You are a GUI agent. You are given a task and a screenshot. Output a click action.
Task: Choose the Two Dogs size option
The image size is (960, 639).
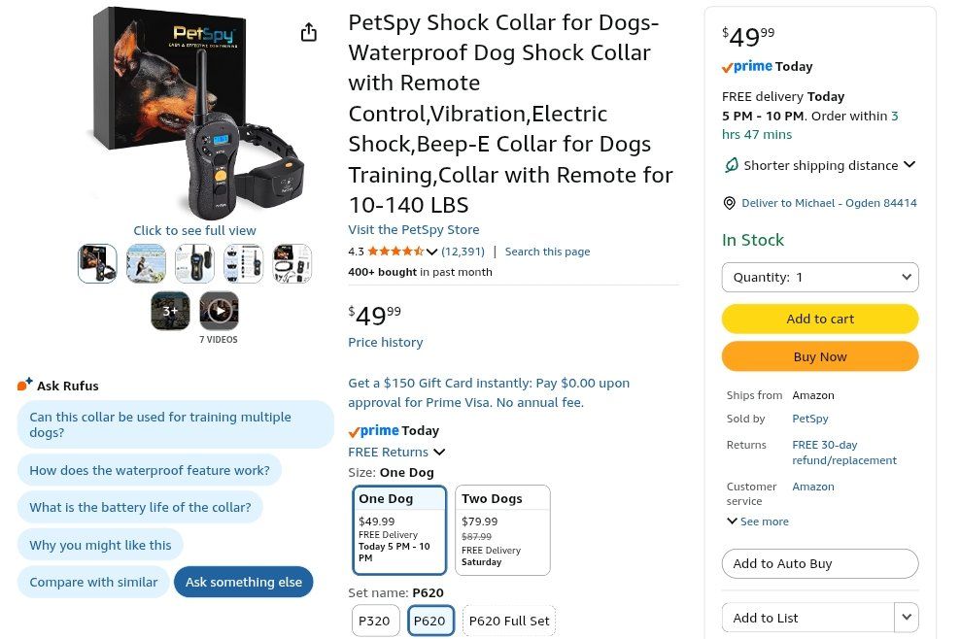(502, 529)
